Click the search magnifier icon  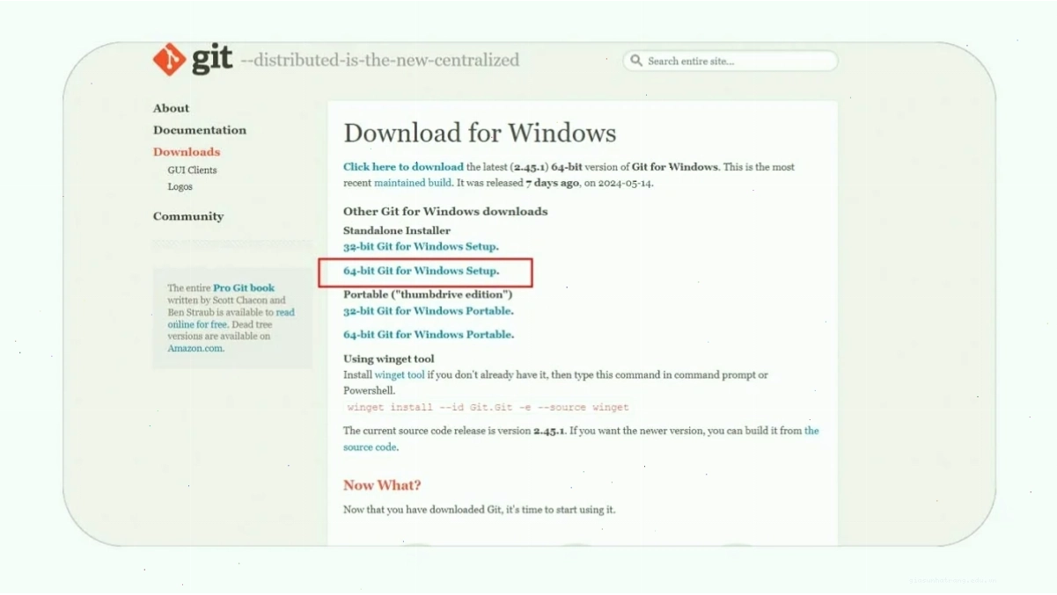[636, 61]
